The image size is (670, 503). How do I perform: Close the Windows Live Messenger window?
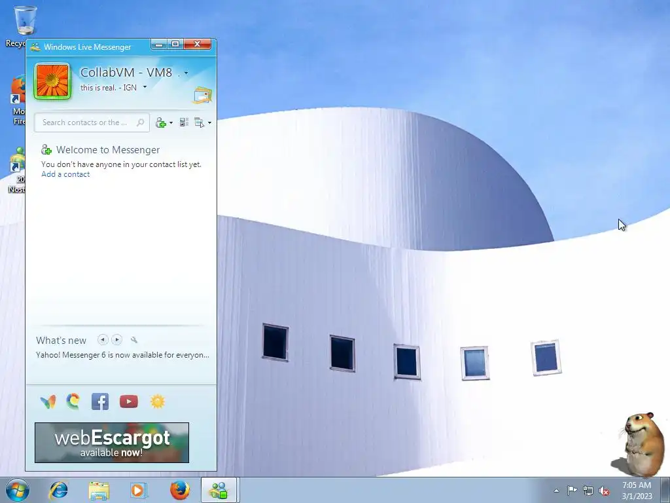[198, 45]
